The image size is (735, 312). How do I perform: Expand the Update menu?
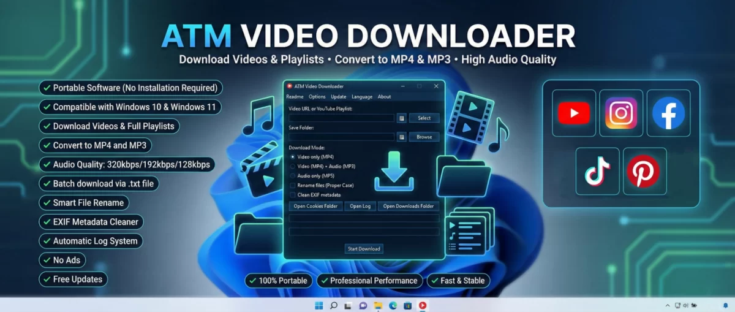(338, 97)
